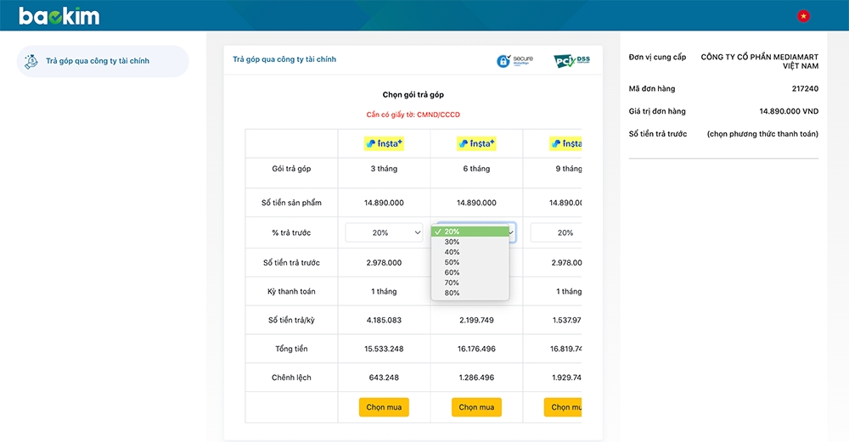Screen dimensions: 849x442
Task: Choose 40% prepayment in list
Action: tap(453, 252)
